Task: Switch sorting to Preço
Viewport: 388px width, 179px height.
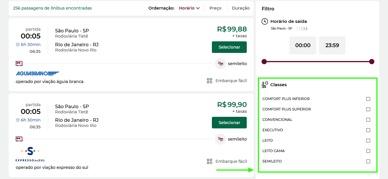Action: tap(215, 8)
